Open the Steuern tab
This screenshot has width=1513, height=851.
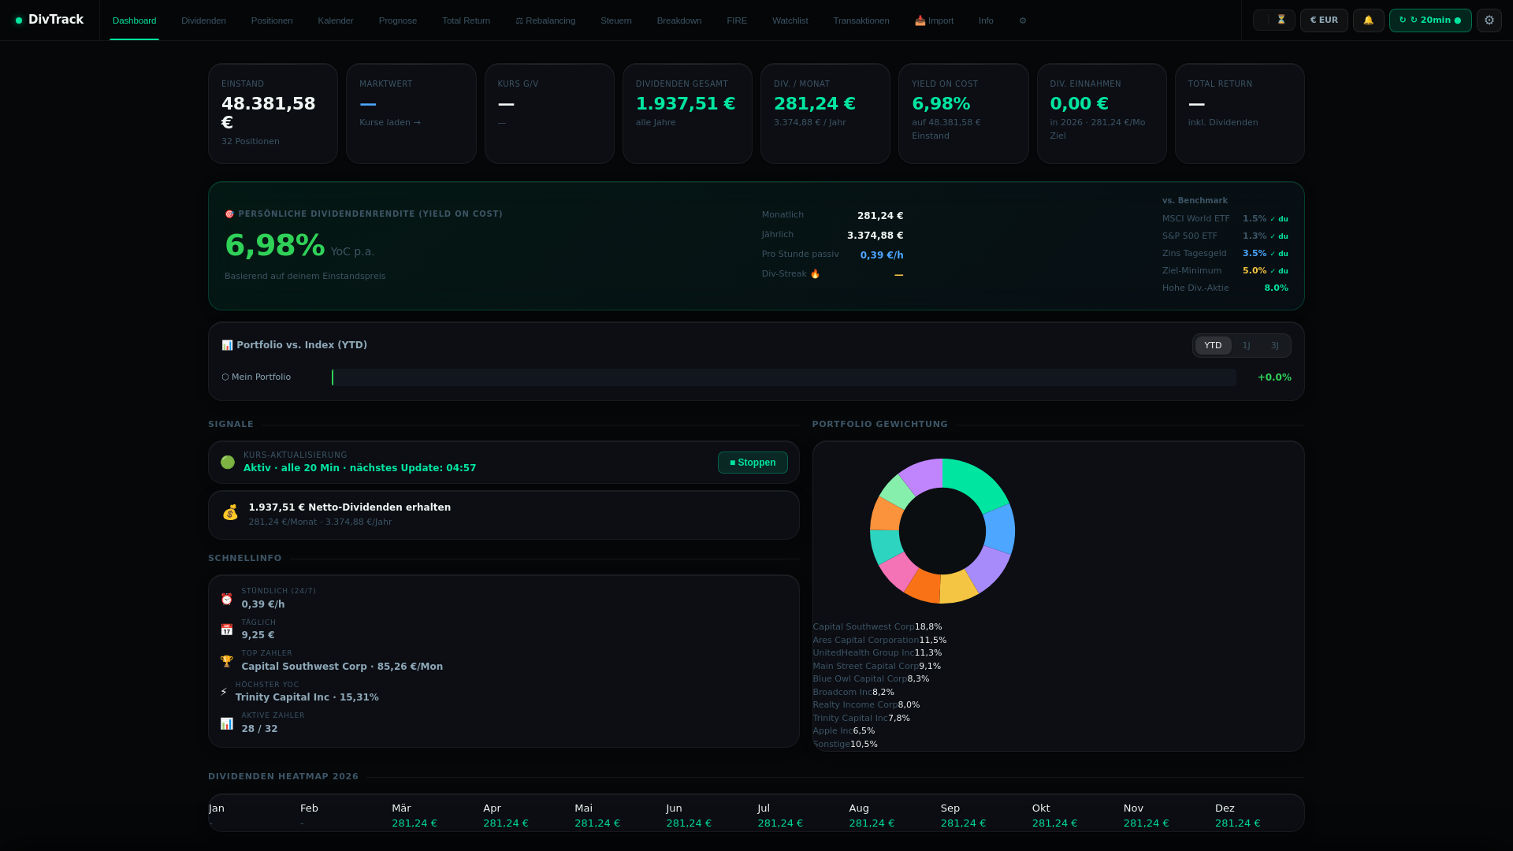tap(616, 20)
